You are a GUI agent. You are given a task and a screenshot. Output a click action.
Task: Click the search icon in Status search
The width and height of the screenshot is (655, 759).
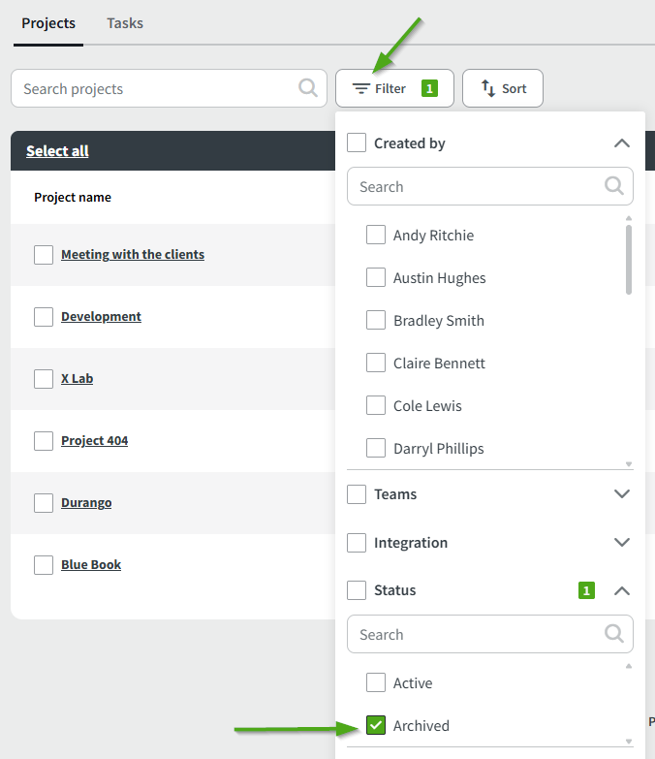point(614,634)
